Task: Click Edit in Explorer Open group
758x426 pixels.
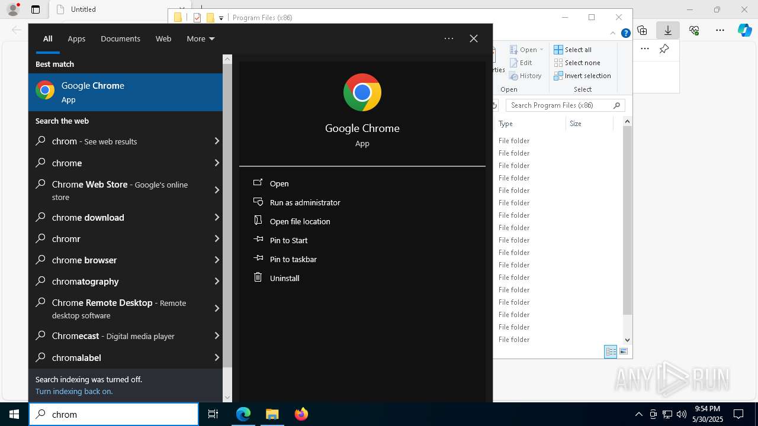Action: (521, 63)
